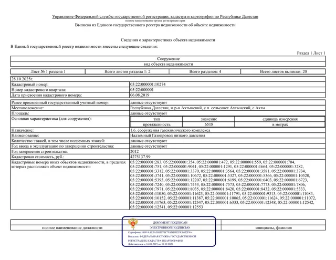336x260 pixels.
Task: Click 'Кадастровые номера иных объектов недвижимости' label
Action: pyautogui.click(x=68, y=164)
